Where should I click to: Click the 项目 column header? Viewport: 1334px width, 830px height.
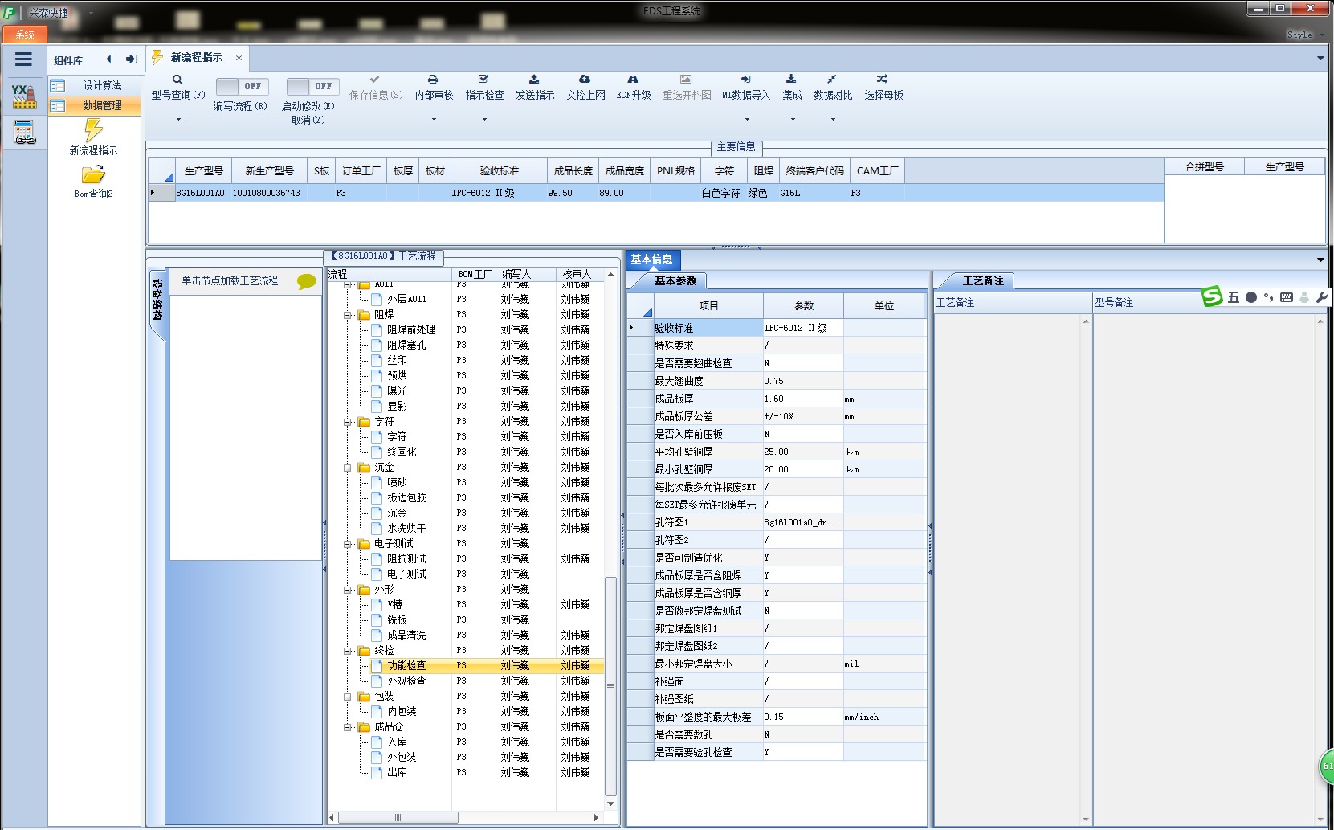click(x=708, y=305)
